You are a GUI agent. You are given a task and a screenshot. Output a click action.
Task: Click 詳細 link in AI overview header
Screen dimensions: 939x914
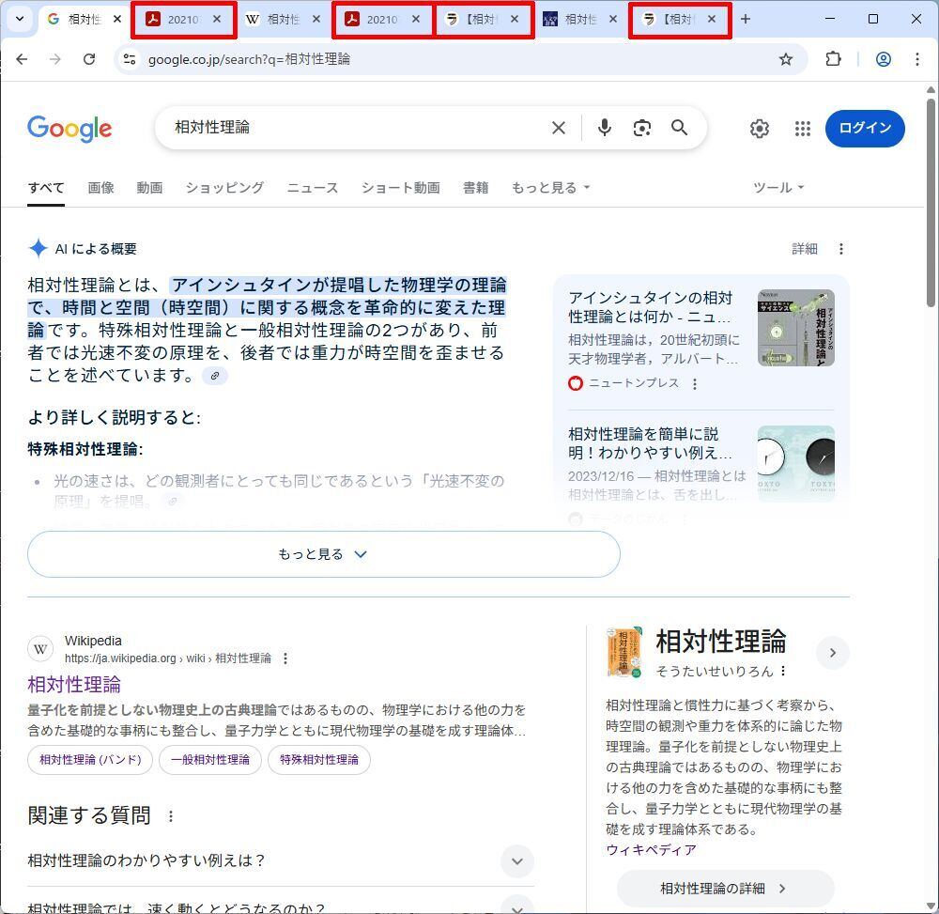coord(805,249)
